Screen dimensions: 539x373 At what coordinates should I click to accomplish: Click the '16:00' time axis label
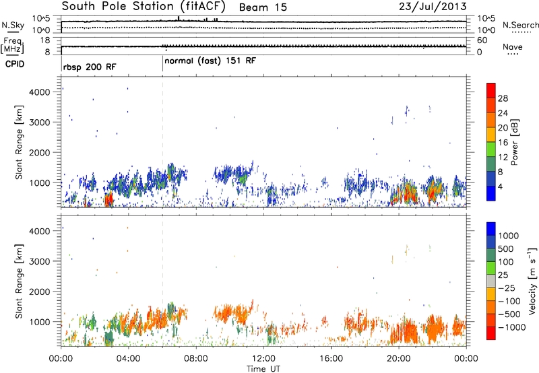(331, 359)
